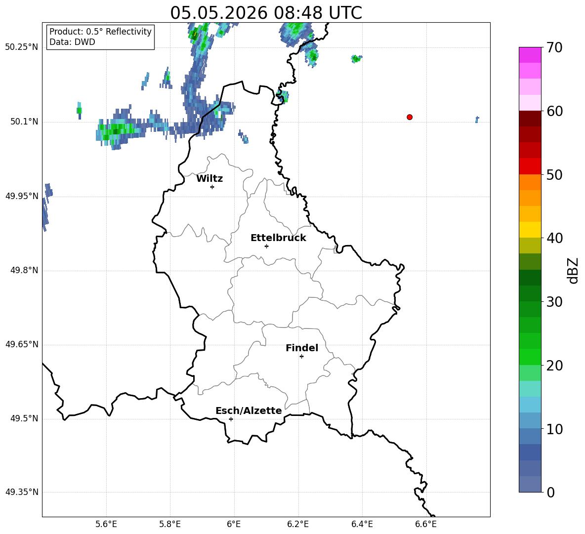
Task: Click the Product 0.5° Reflectivity info box
Action: 100,37
